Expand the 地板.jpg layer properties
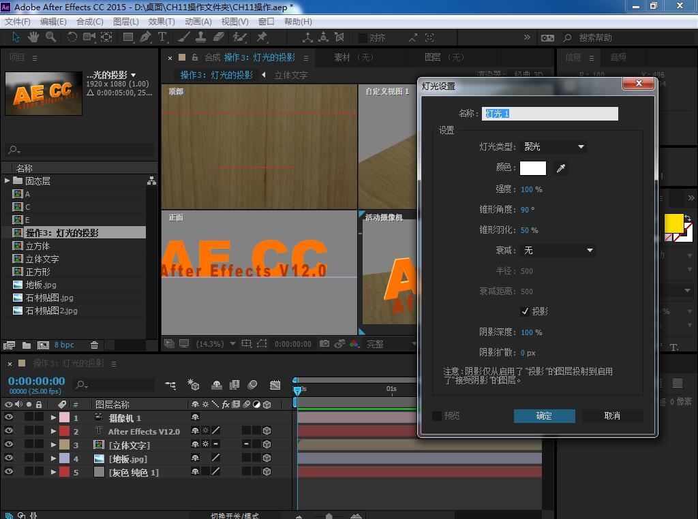698x519 pixels. click(53, 458)
